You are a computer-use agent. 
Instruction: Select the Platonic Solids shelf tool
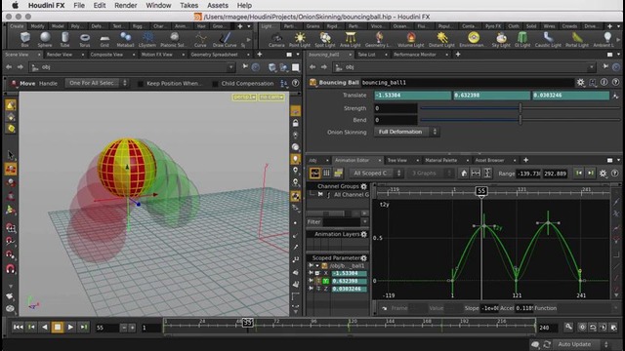174,39
